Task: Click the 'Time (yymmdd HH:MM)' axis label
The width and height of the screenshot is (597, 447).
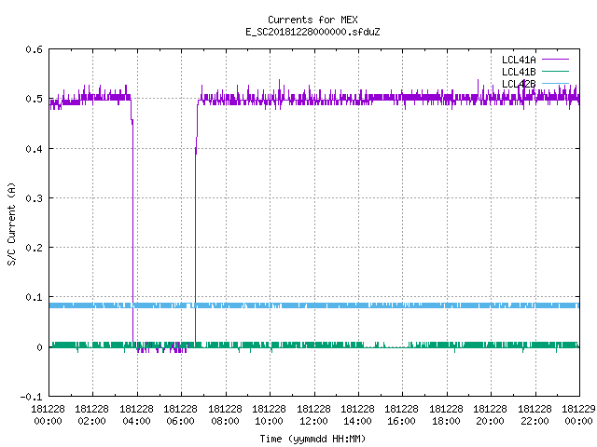Action: pyautogui.click(x=312, y=439)
